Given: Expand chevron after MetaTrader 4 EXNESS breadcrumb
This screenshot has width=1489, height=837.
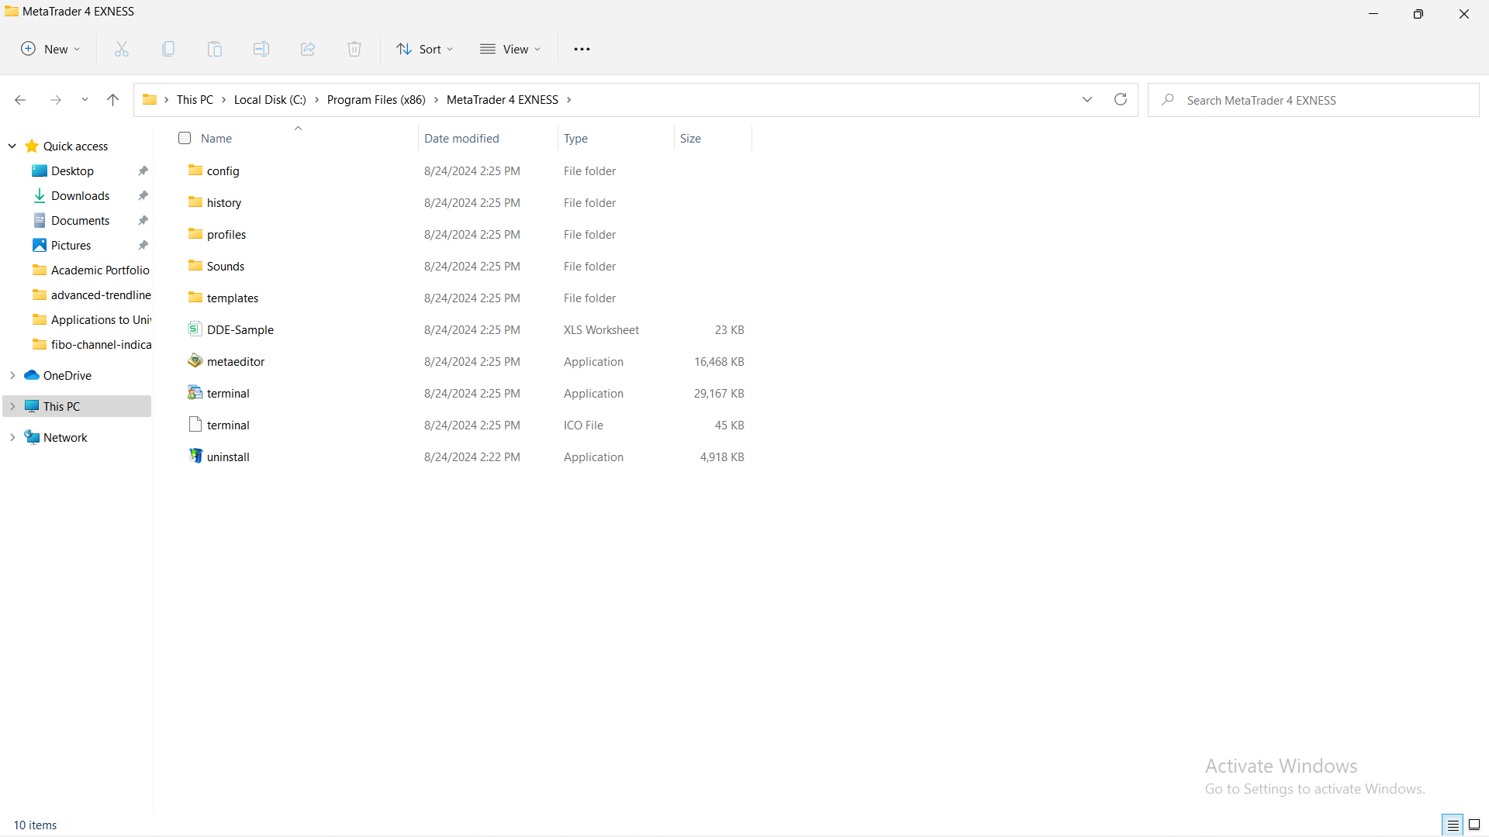Looking at the screenshot, I should click(x=568, y=100).
